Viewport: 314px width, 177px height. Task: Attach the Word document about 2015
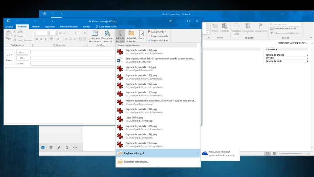coord(158,60)
